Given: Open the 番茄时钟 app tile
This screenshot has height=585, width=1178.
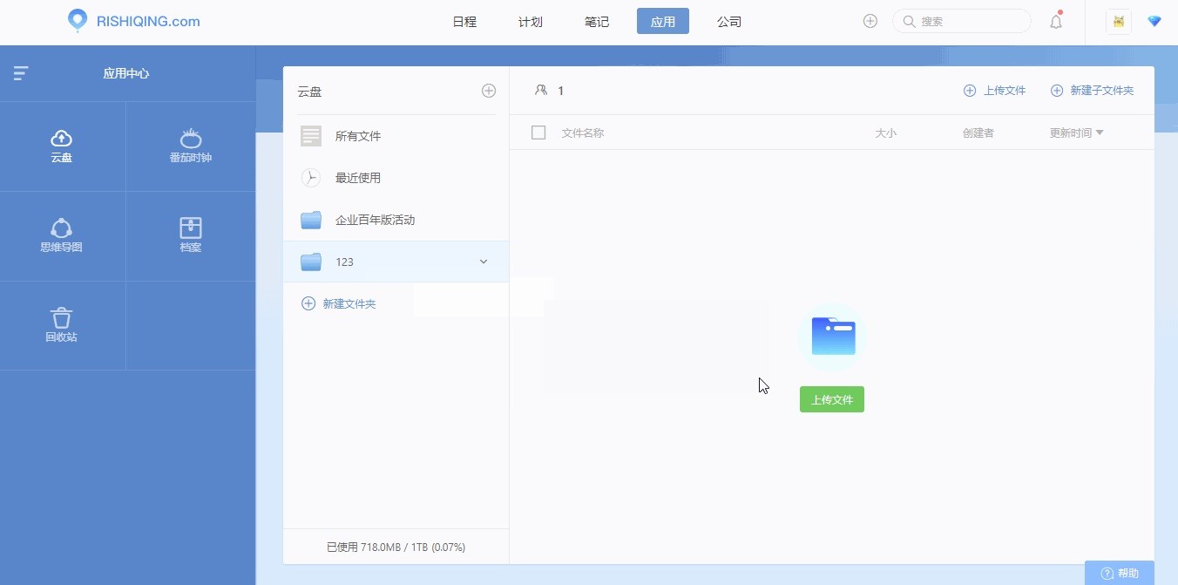Looking at the screenshot, I should [x=191, y=146].
